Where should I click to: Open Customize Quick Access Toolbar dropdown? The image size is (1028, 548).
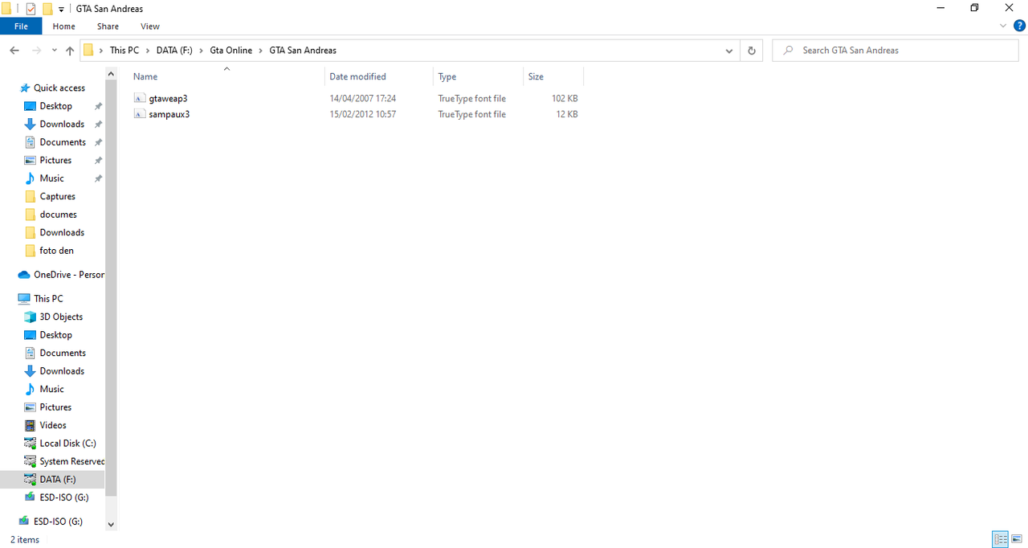pos(62,10)
